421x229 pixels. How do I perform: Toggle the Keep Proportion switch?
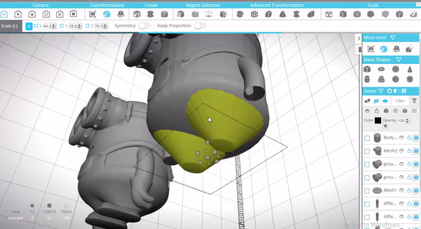pos(200,26)
